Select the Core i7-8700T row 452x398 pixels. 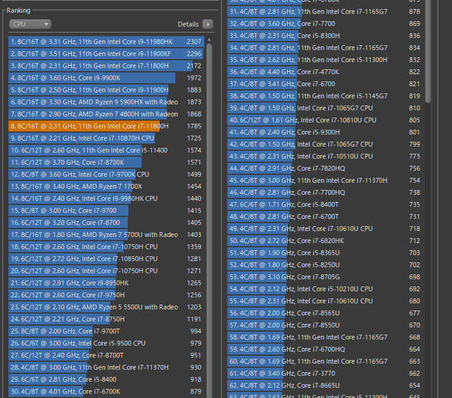point(106,356)
